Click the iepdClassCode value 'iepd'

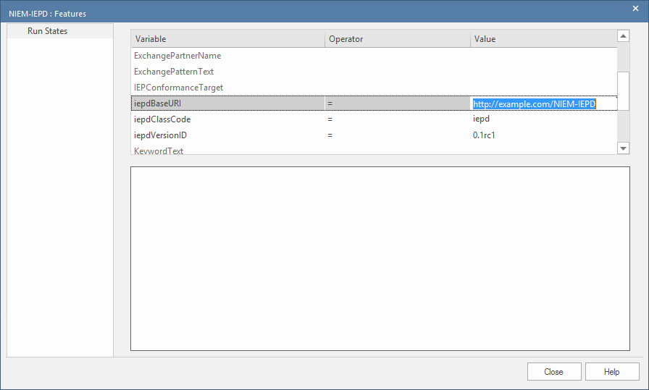tap(481, 119)
